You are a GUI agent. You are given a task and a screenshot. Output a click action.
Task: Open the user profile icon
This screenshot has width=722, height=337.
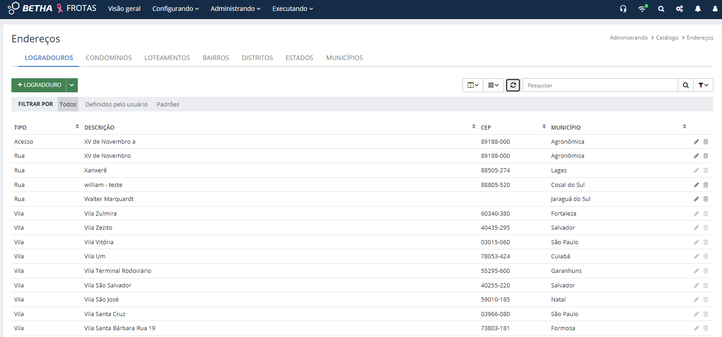pyautogui.click(x=715, y=9)
